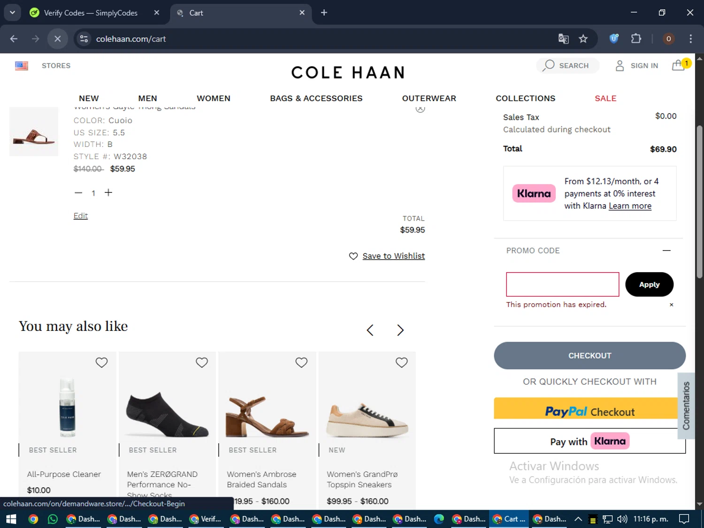Click the search magnifier icon
The height and width of the screenshot is (528, 704).
548,65
